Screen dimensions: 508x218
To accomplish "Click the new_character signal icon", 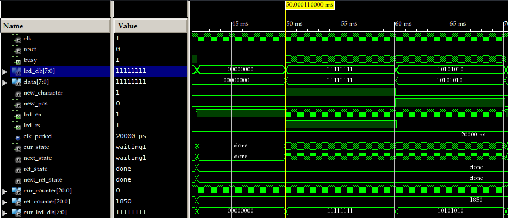I will point(16,92).
